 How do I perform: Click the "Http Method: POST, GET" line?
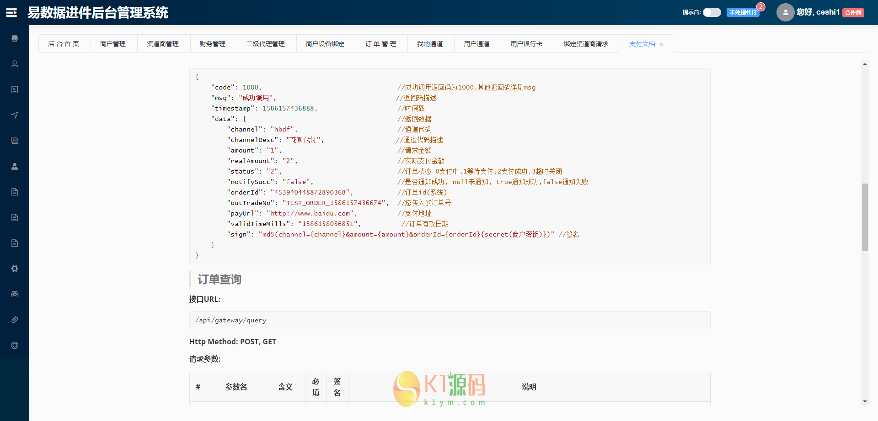point(233,342)
